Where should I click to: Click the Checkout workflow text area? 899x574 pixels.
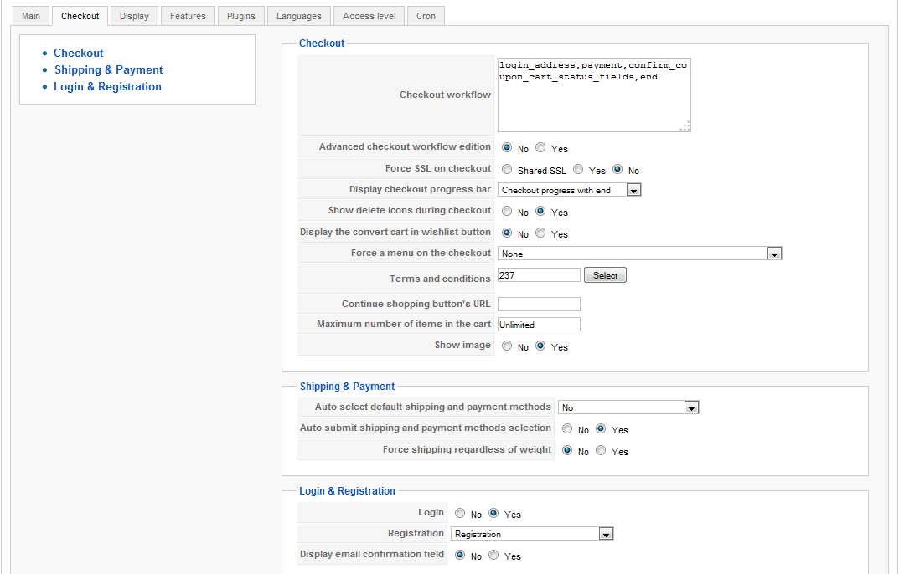coord(594,95)
